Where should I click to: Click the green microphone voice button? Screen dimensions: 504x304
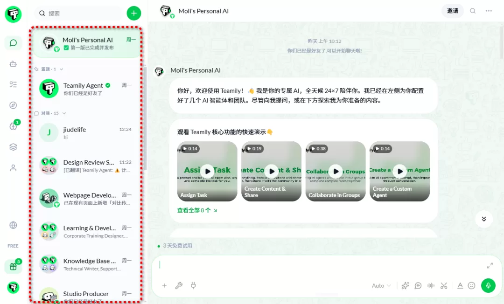click(488, 285)
